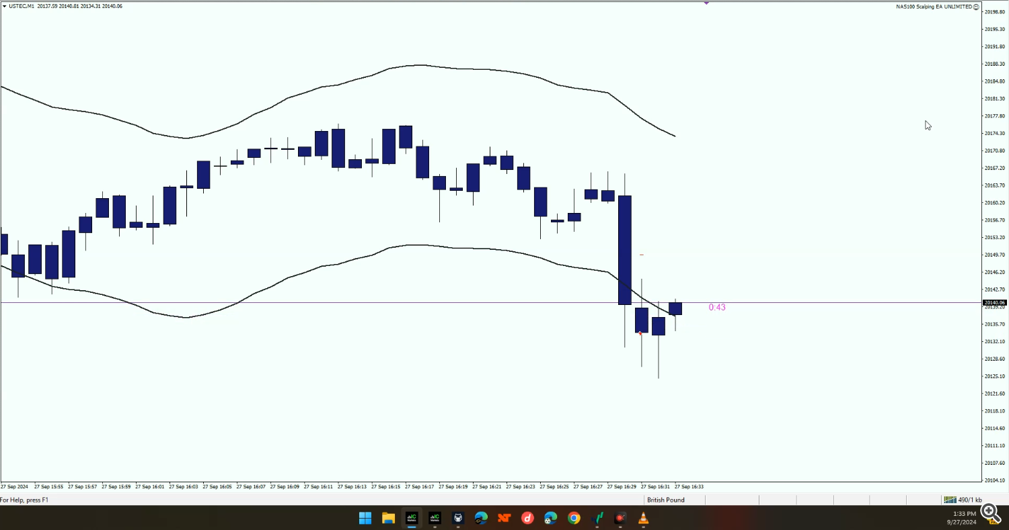This screenshot has height=530, width=1009.
Task: Click the USTEC,M1 chart title text
Action: click(22, 6)
